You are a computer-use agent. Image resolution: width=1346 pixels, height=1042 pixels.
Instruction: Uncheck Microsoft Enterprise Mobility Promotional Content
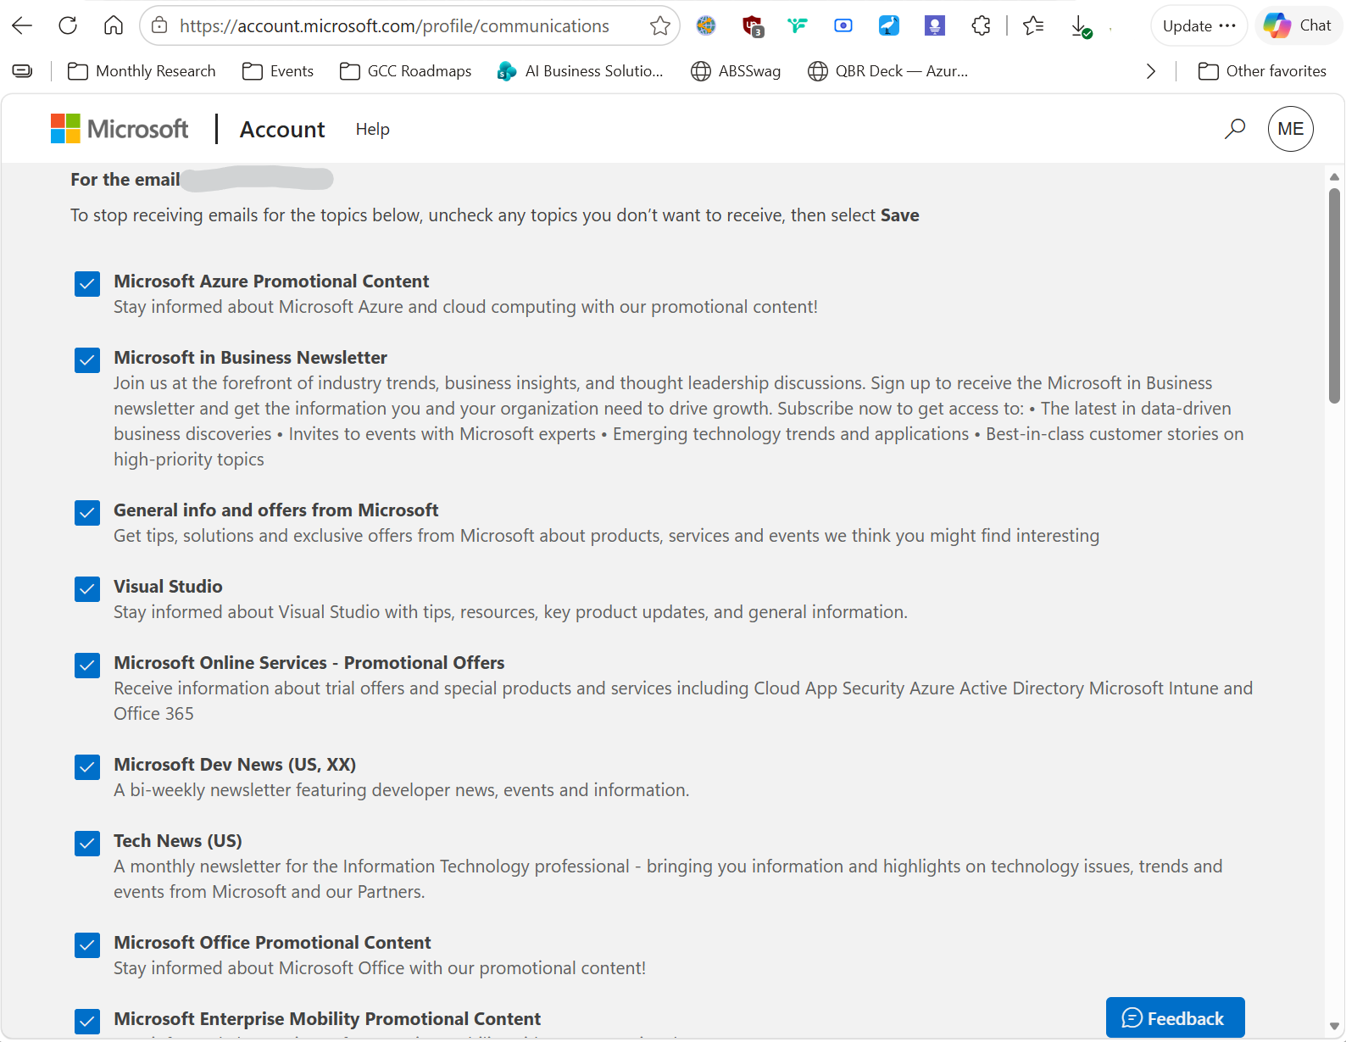click(x=87, y=1022)
